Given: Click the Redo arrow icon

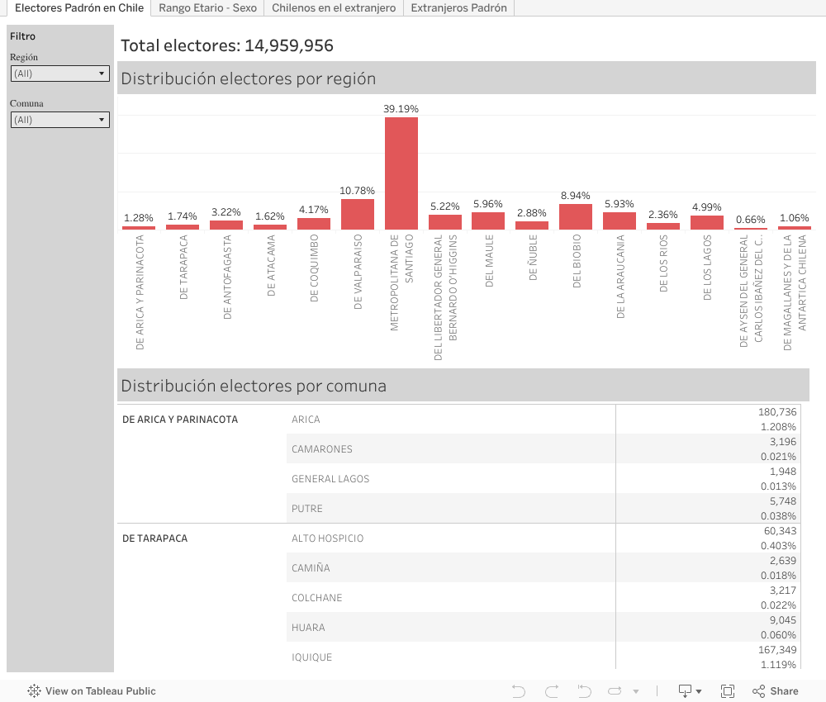Looking at the screenshot, I should coord(552,691).
